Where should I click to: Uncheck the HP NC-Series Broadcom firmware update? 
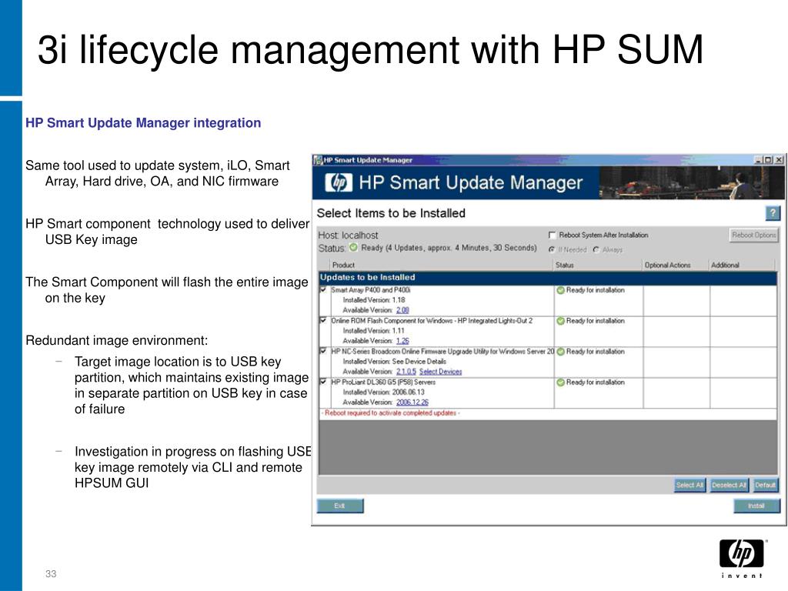tap(323, 351)
